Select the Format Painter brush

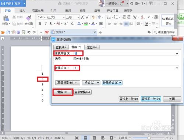coord(29,18)
